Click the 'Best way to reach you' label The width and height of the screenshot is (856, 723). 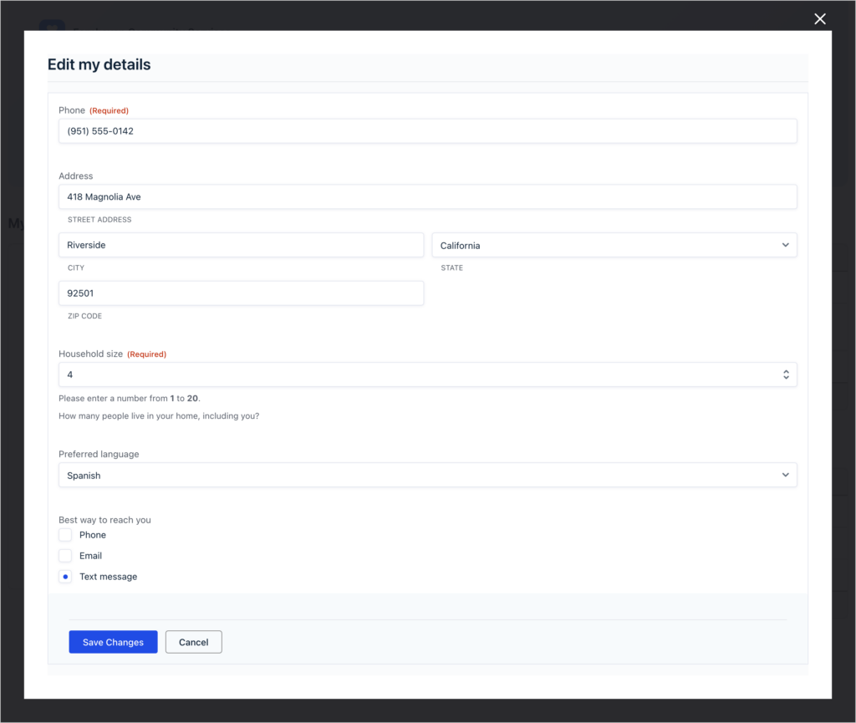[x=104, y=519]
